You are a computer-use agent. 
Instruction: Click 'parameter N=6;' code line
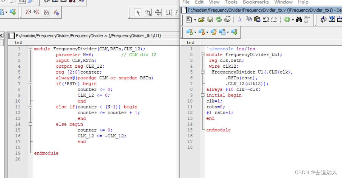point(75,55)
